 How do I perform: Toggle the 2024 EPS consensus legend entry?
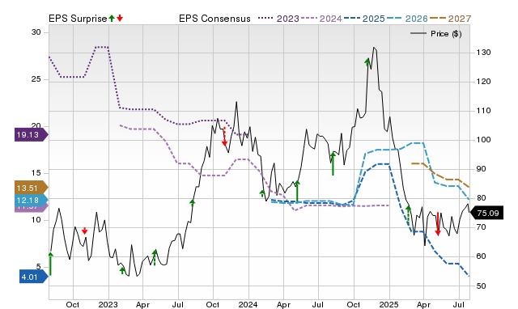[x=321, y=19]
